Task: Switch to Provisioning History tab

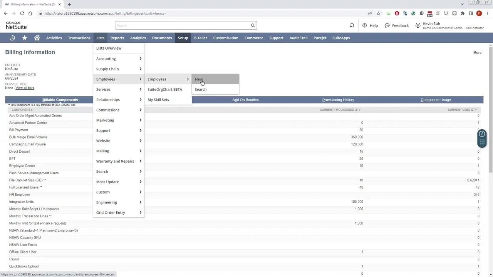Action: (338, 100)
